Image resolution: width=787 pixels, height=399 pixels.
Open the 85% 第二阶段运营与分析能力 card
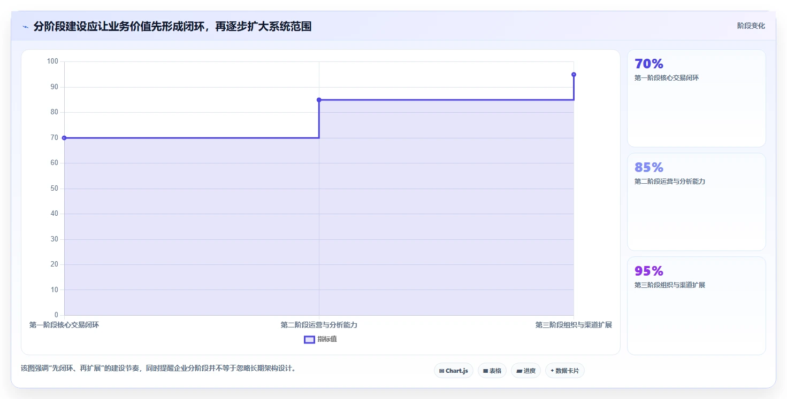coord(697,202)
